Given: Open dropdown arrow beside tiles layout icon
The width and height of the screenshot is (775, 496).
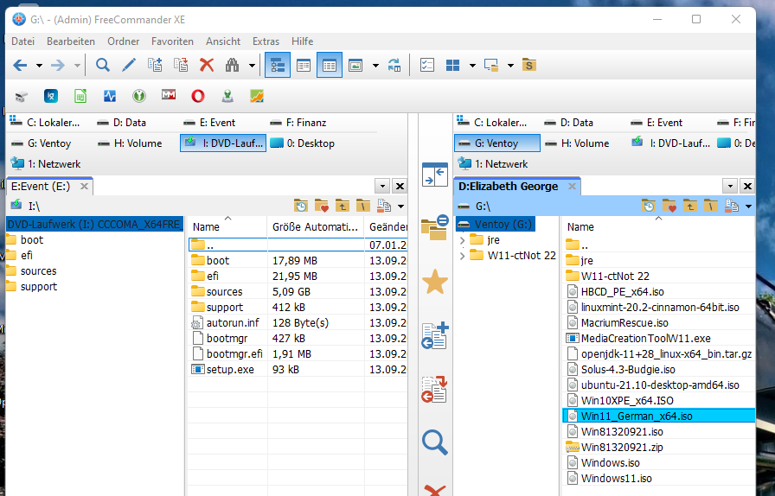Looking at the screenshot, I should click(472, 65).
